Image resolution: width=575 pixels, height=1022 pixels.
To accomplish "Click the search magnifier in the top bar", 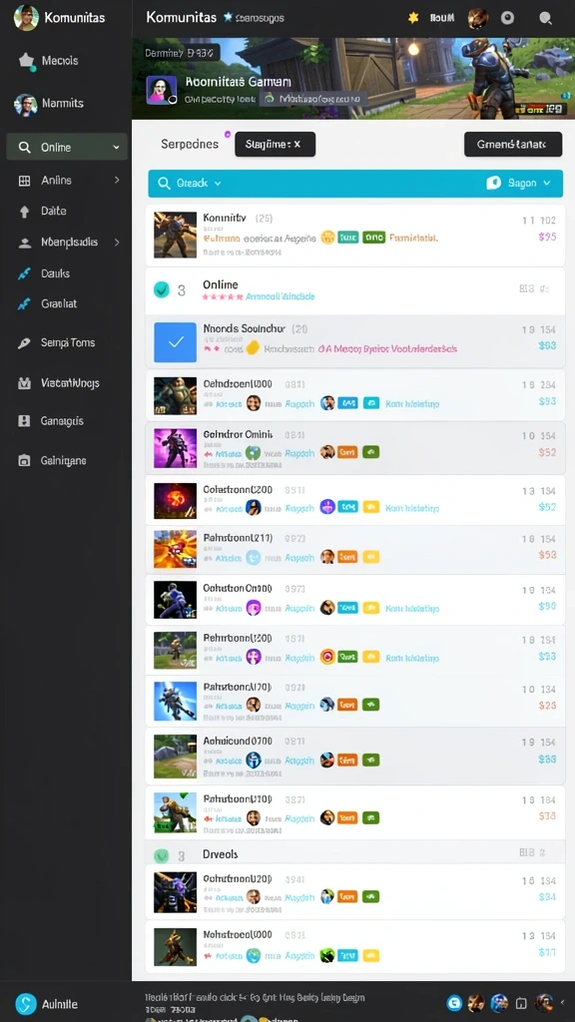I will click(x=546, y=18).
